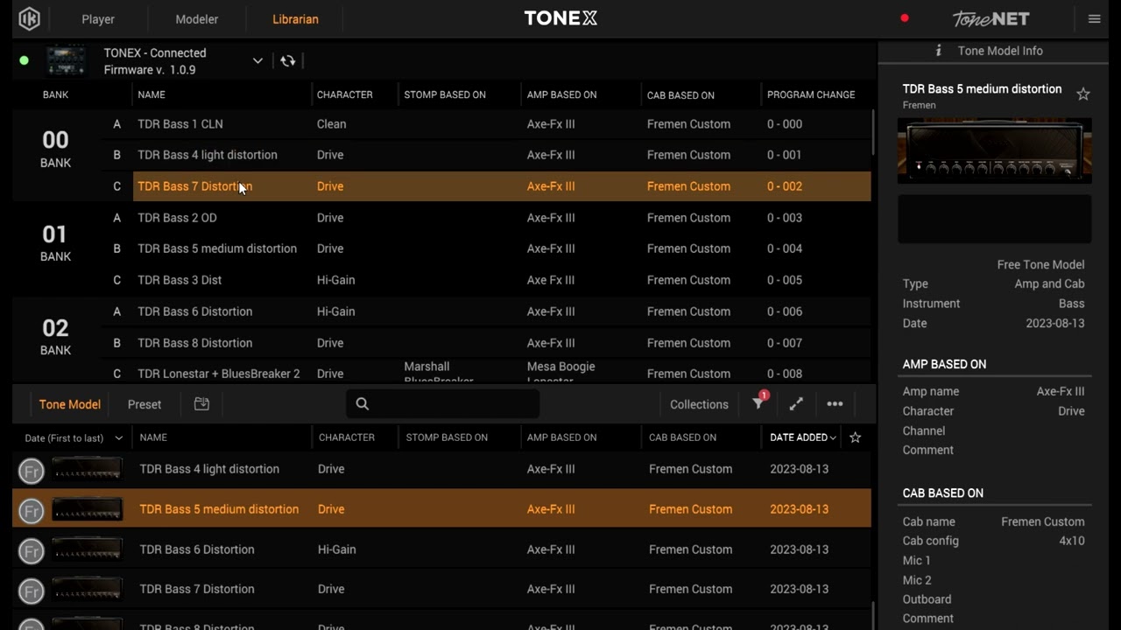
Task: Switch to the Librarian tab
Action: tap(295, 19)
